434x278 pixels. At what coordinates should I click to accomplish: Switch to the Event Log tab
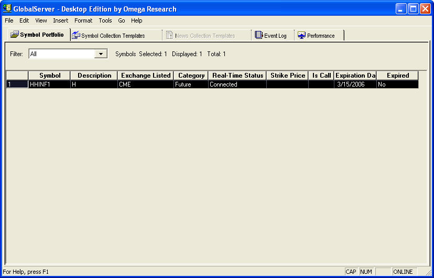(273, 36)
